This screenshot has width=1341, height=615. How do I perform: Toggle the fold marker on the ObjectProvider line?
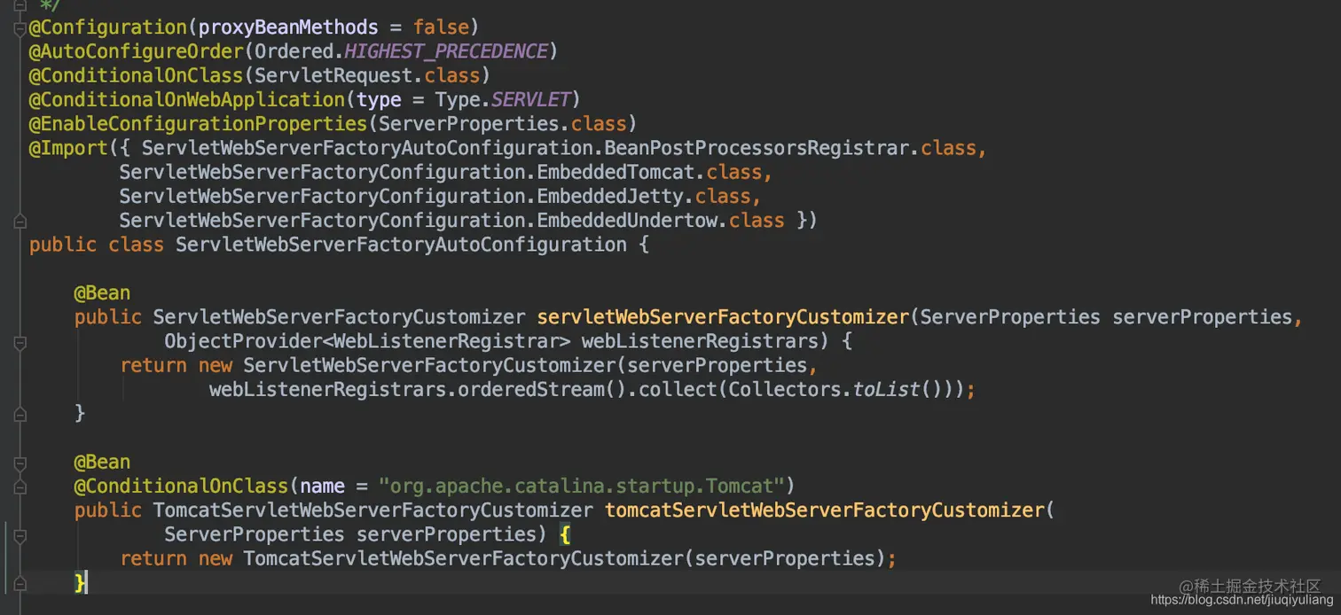[20, 341]
